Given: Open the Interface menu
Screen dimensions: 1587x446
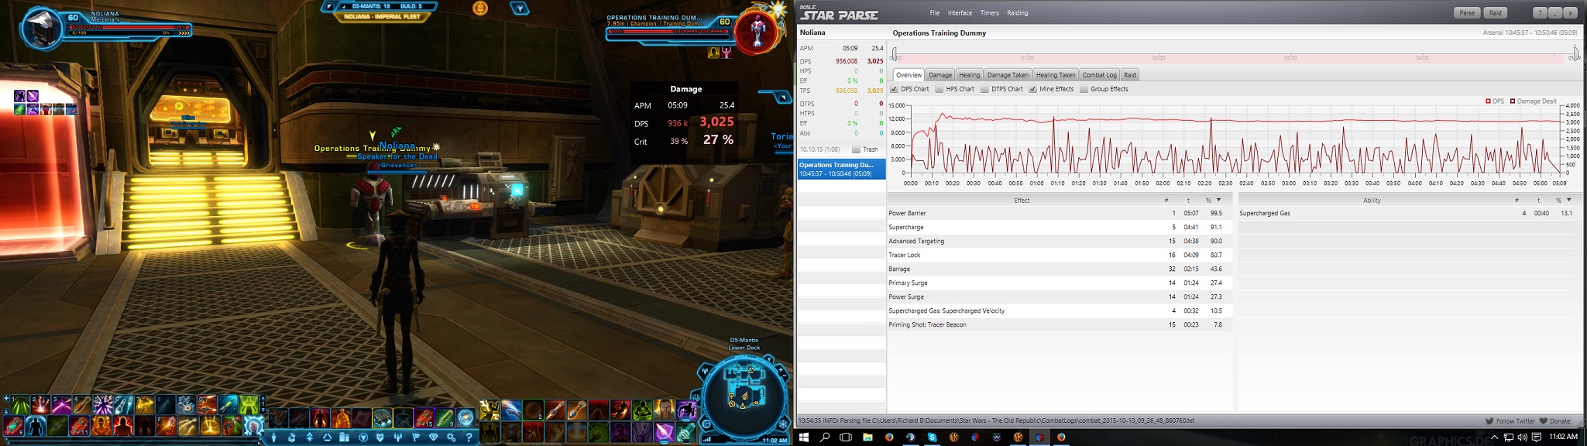Looking at the screenshot, I should [x=960, y=12].
